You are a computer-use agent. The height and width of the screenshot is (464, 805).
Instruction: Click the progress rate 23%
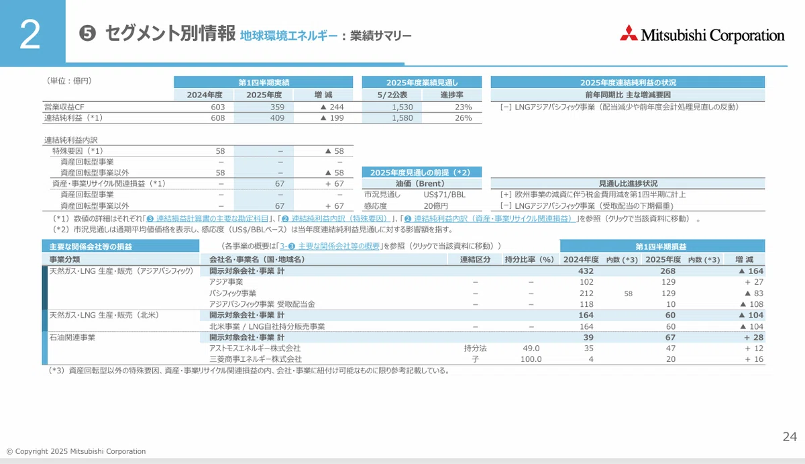pyautogui.click(x=464, y=107)
